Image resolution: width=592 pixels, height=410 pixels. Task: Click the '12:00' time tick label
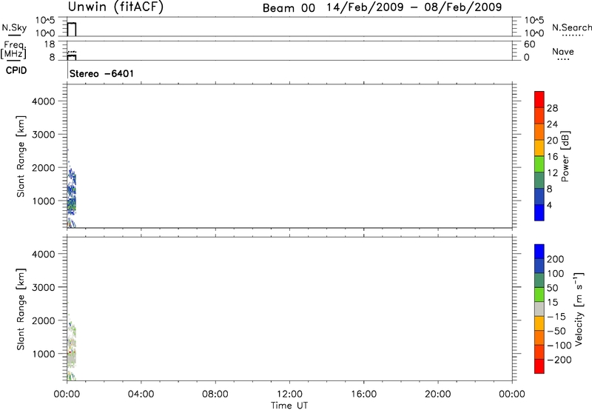click(289, 394)
